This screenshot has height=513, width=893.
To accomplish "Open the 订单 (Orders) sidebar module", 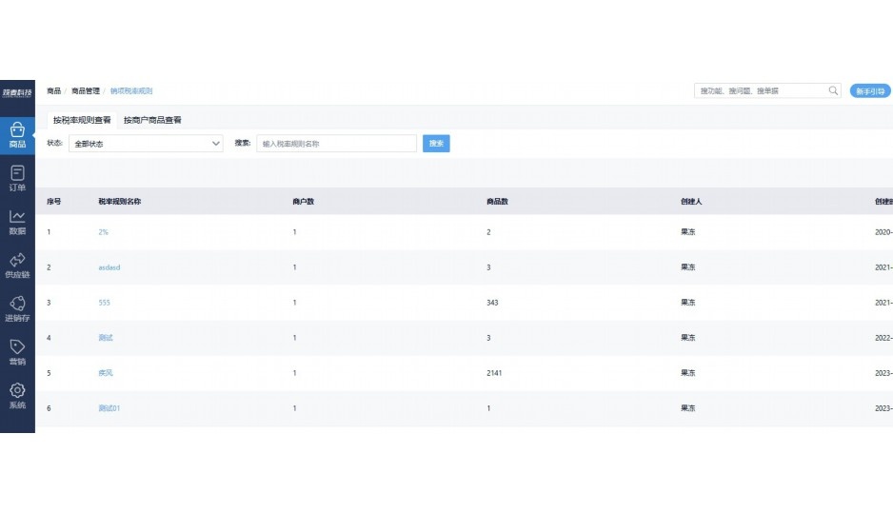I will pos(17,178).
